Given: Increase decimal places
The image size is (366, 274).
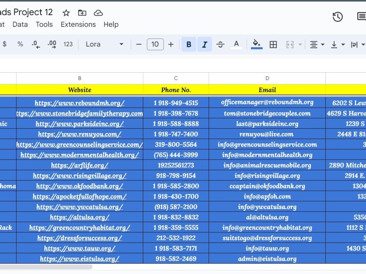Looking at the screenshot, I should [x=51, y=44].
